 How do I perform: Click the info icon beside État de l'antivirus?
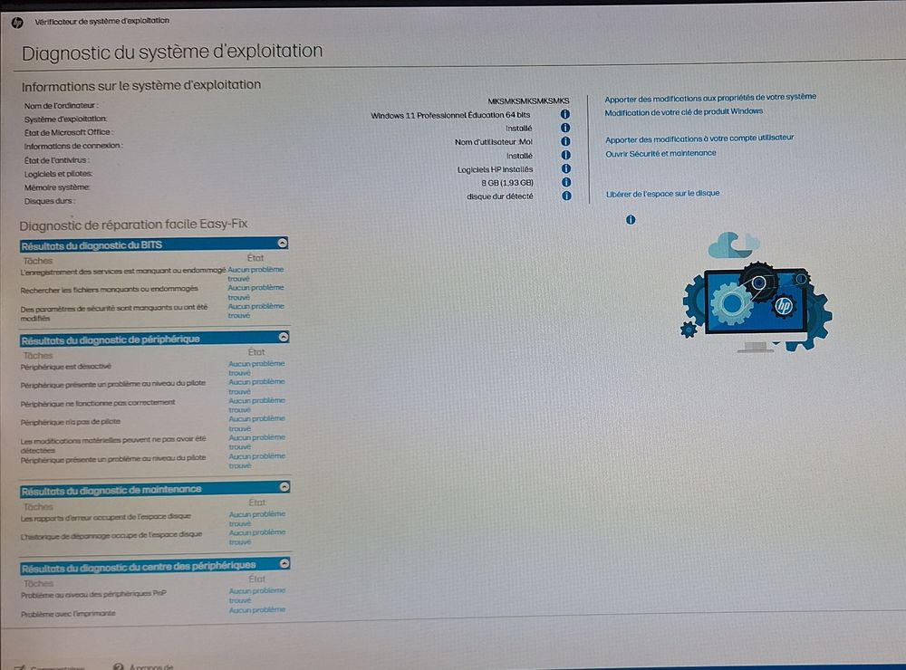pyautogui.click(x=566, y=155)
